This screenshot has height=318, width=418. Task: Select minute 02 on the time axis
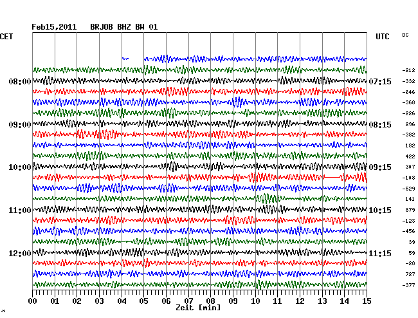coord(77,301)
